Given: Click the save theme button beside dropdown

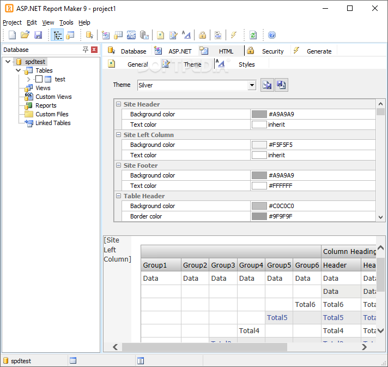Looking at the screenshot, I should coord(281,85).
